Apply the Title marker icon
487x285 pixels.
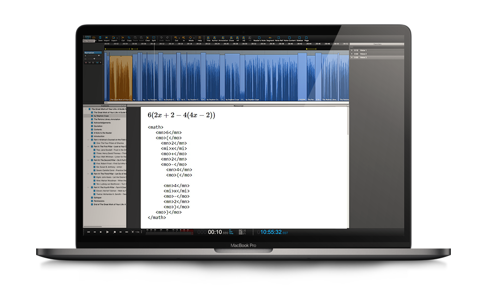click(208, 37)
